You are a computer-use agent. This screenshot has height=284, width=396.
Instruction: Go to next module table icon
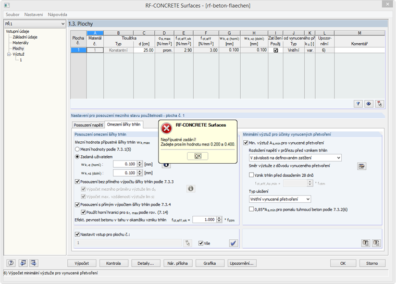[x=33, y=263]
